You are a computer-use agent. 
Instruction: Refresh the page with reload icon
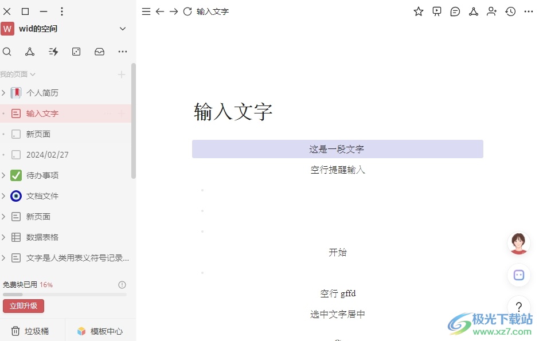188,11
